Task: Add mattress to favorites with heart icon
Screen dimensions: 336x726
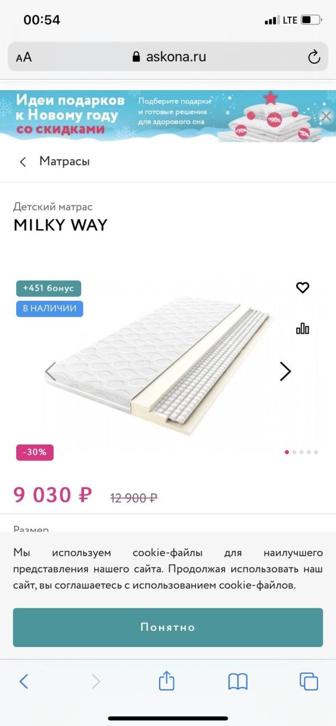Action: point(302,288)
